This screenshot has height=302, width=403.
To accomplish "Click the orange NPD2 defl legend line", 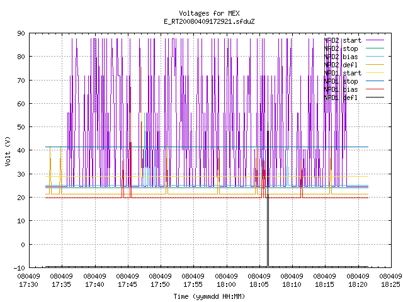I will pyautogui.click(x=375, y=64).
